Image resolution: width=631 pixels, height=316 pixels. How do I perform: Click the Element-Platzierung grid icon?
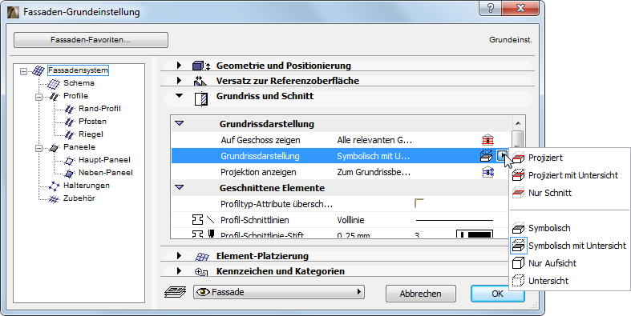tap(201, 256)
